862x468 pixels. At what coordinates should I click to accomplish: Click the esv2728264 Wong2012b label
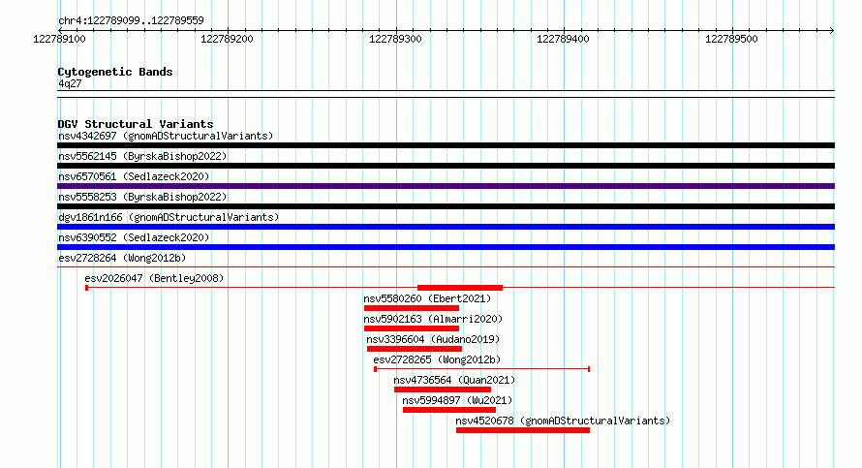[122, 258]
